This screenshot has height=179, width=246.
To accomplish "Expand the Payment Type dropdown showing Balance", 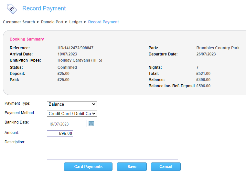I will click(x=72, y=104).
